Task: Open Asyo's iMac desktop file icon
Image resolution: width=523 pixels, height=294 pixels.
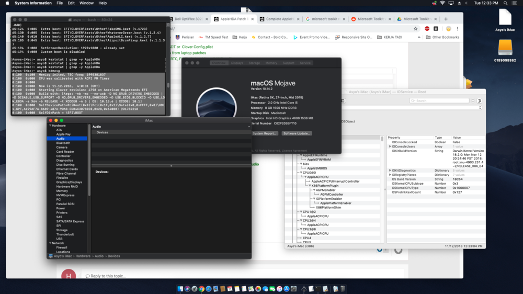Action: [505, 17]
